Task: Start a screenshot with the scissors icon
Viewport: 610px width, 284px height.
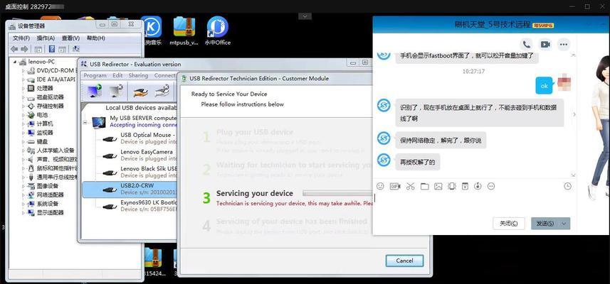Action: point(410,187)
